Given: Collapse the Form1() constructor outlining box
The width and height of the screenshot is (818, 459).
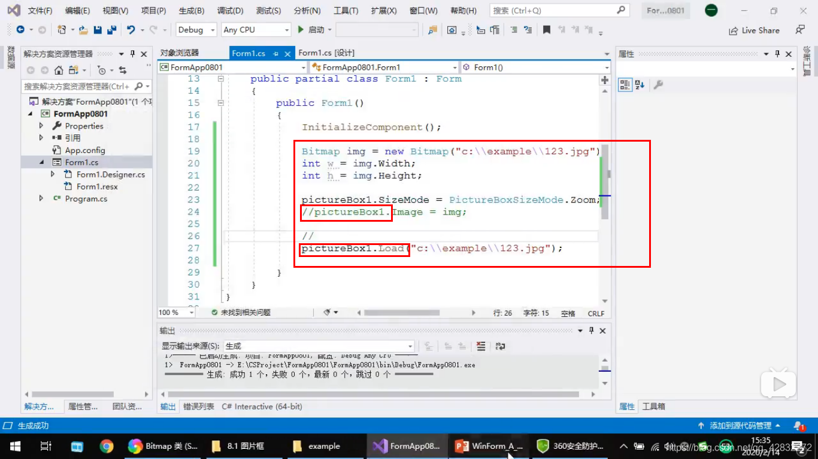Looking at the screenshot, I should coord(221,103).
